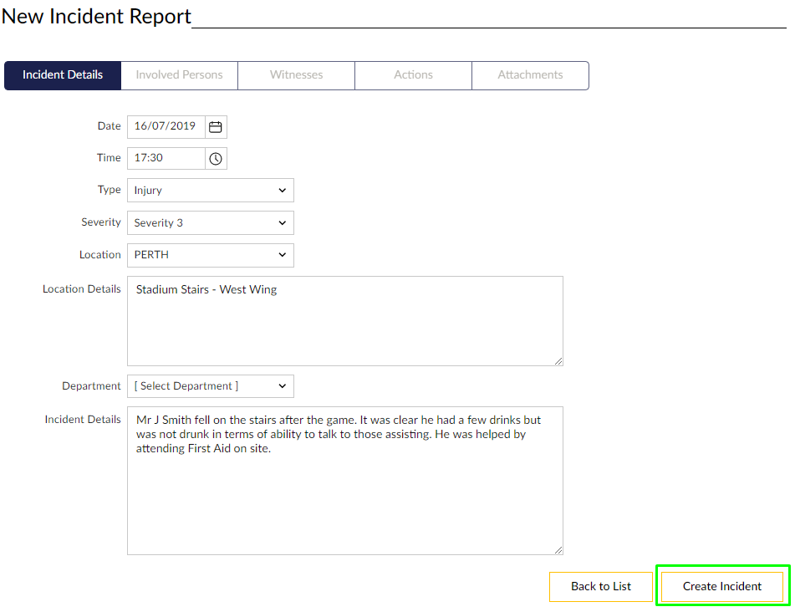This screenshot has width=795, height=612.
Task: Open the clock time picker icon
Action: coord(216,158)
